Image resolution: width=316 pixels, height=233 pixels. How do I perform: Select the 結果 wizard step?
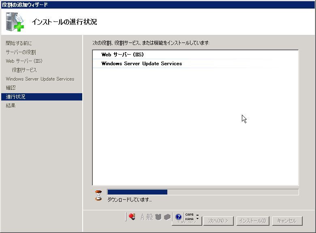pyautogui.click(x=11, y=106)
